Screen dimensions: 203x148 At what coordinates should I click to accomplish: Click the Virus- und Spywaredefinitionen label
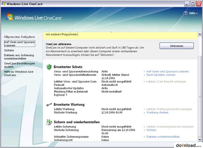(75, 75)
